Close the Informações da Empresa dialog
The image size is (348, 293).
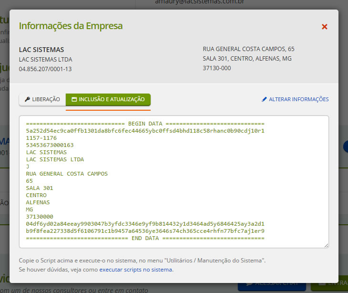click(325, 27)
